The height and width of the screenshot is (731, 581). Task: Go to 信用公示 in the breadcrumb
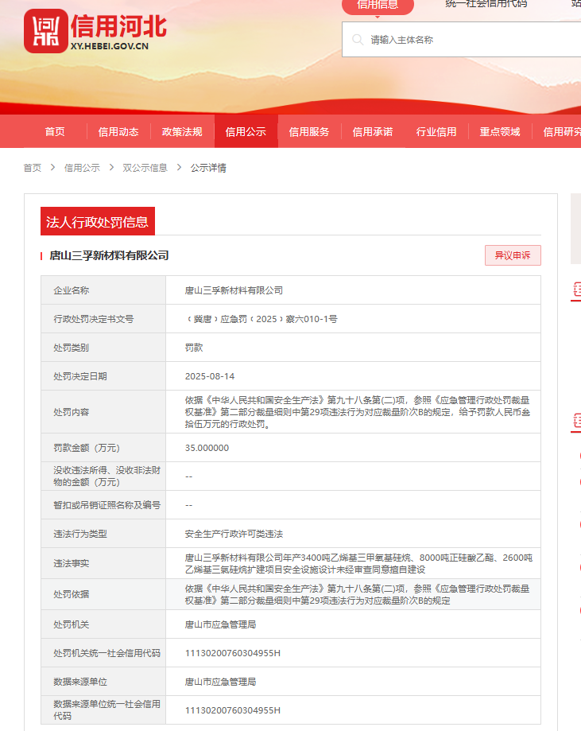point(82,168)
